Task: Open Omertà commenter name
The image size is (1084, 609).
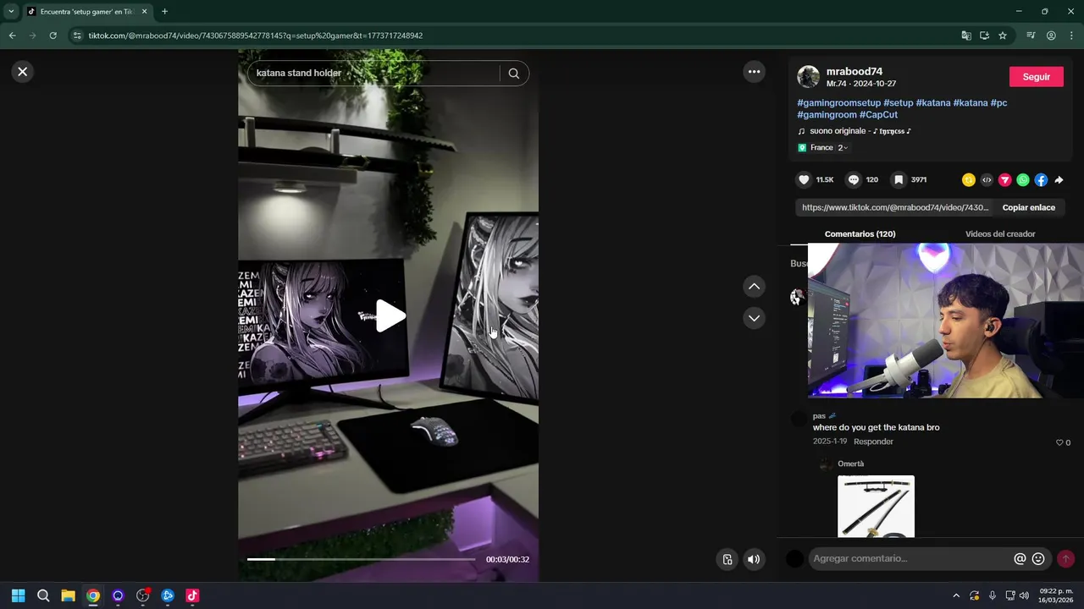Action: point(851,464)
